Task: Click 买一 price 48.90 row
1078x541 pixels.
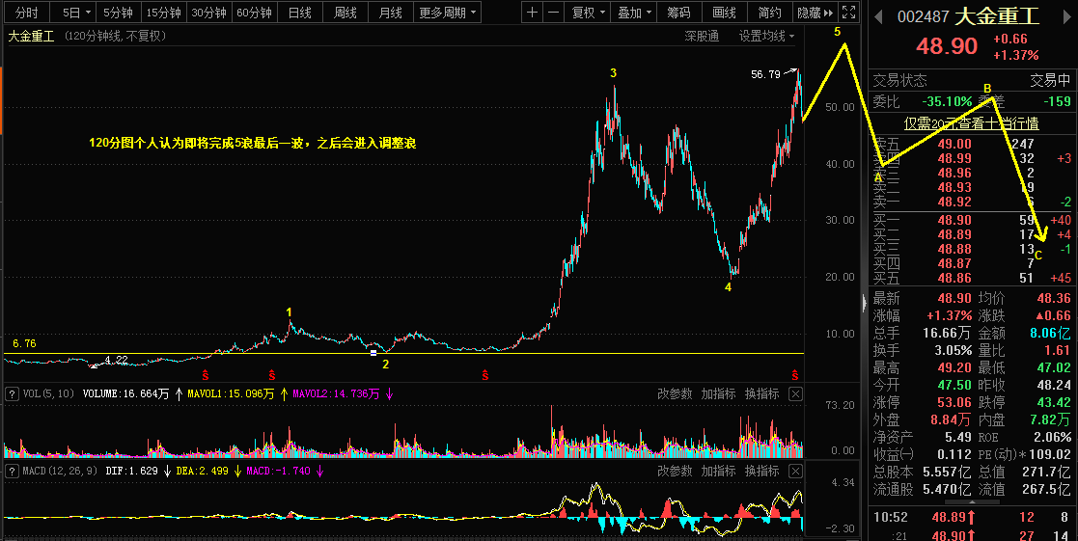Action: point(972,221)
